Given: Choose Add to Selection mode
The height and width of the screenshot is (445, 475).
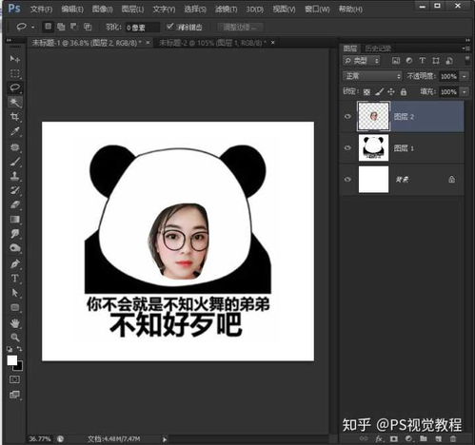Looking at the screenshot, I should 61,27.
